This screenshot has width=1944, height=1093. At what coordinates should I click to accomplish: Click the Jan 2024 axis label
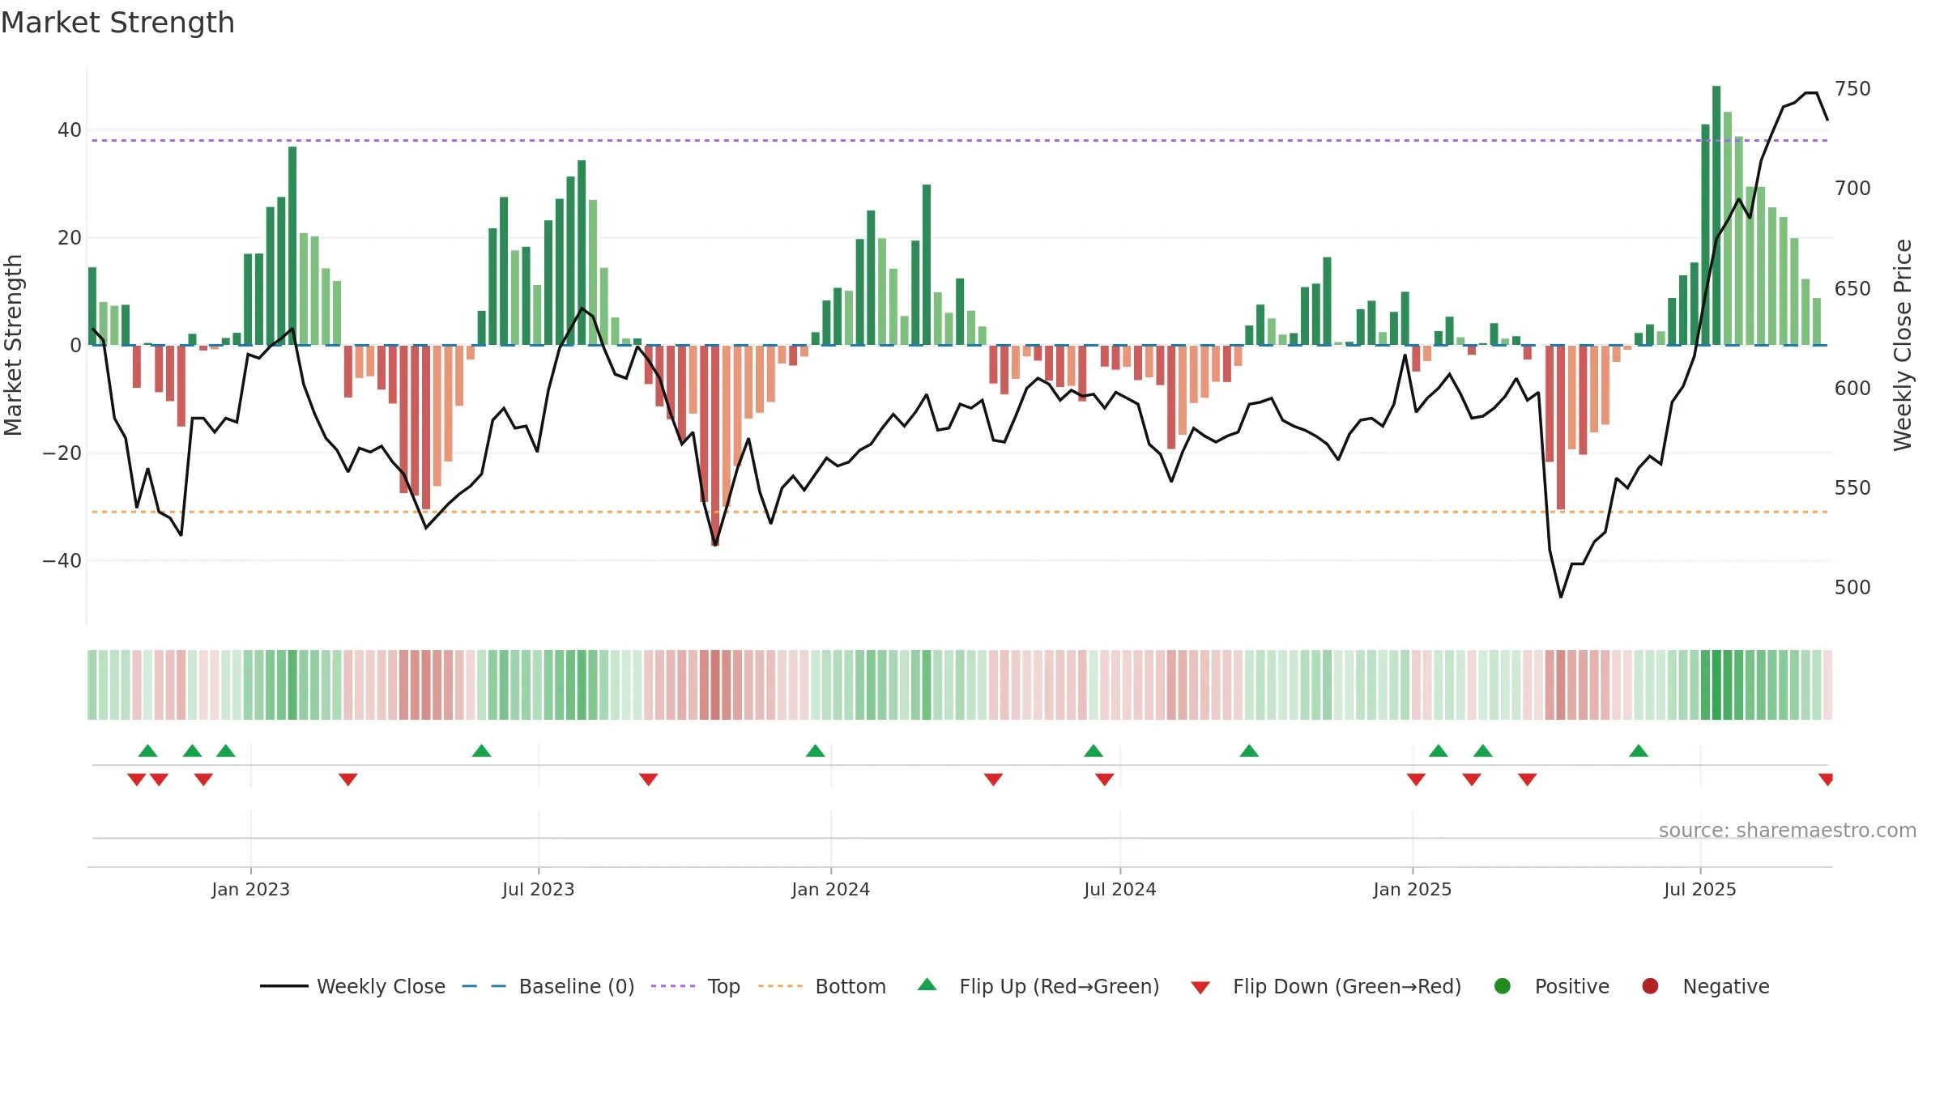[x=831, y=889]
